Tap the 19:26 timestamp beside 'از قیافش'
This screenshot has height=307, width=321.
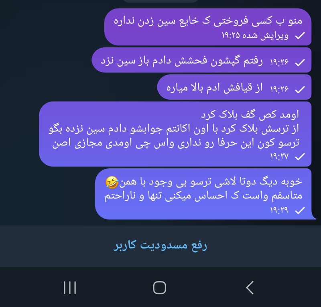click(x=279, y=89)
